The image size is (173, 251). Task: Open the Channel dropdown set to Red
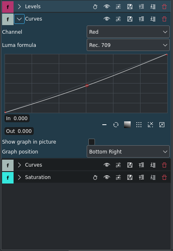pyautogui.click(x=128, y=32)
